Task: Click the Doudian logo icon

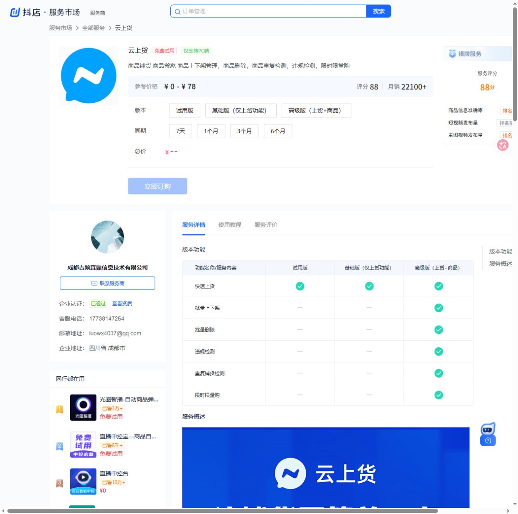Action: (15, 12)
